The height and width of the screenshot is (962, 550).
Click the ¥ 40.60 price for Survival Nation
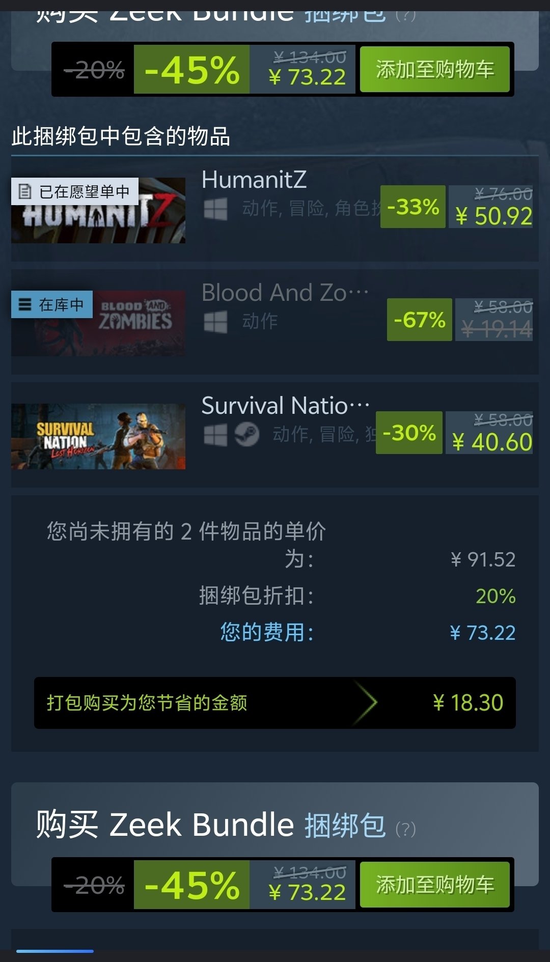pyautogui.click(x=492, y=442)
